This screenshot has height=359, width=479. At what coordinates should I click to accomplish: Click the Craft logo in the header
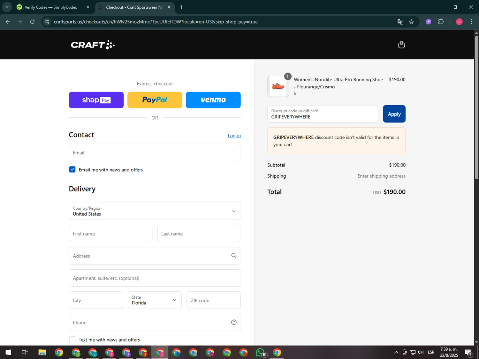coord(93,45)
